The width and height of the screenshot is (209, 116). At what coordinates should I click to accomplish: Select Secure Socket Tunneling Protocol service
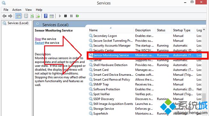coord(145,41)
